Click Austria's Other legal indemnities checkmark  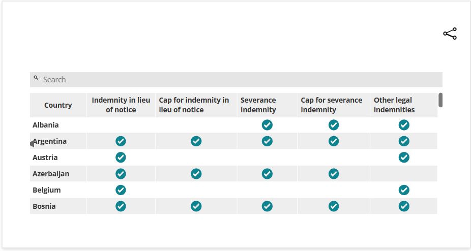click(404, 158)
